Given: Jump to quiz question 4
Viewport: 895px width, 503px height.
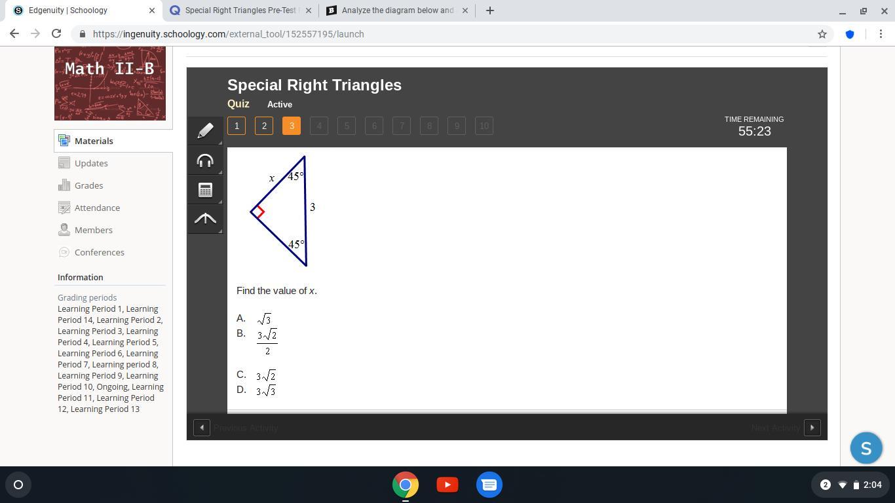Looking at the screenshot, I should [319, 126].
